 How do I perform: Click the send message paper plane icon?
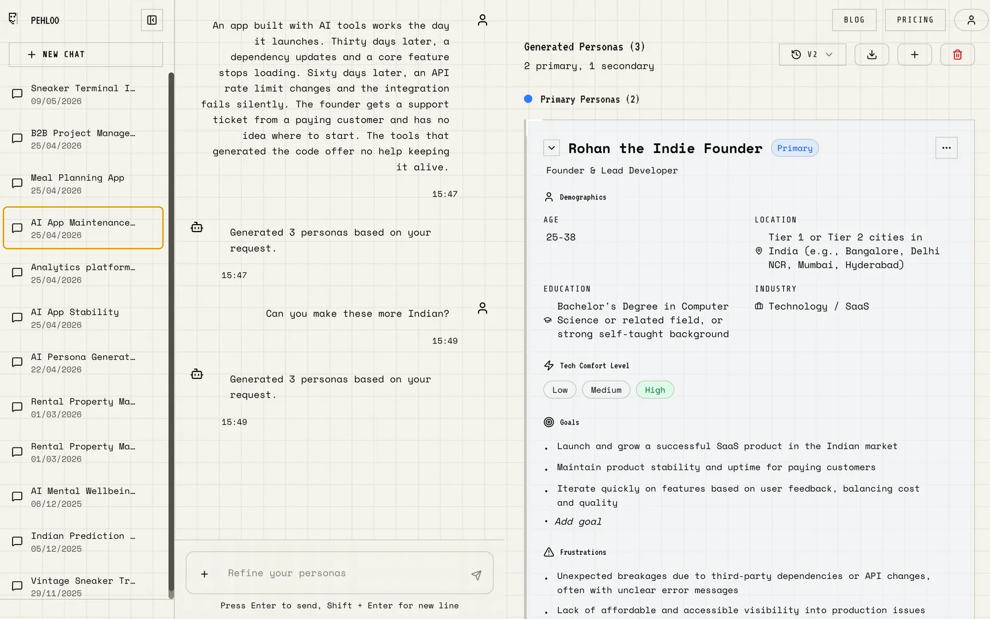click(476, 575)
